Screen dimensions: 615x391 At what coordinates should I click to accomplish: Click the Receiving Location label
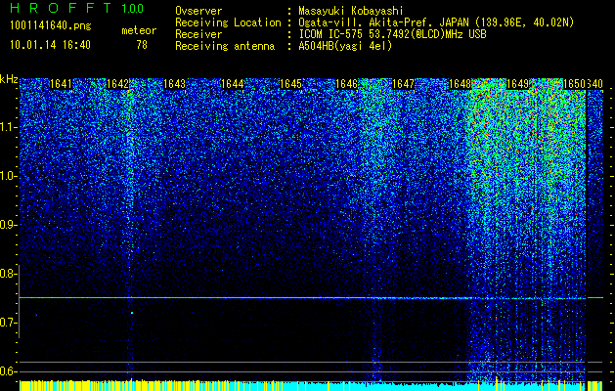point(228,22)
